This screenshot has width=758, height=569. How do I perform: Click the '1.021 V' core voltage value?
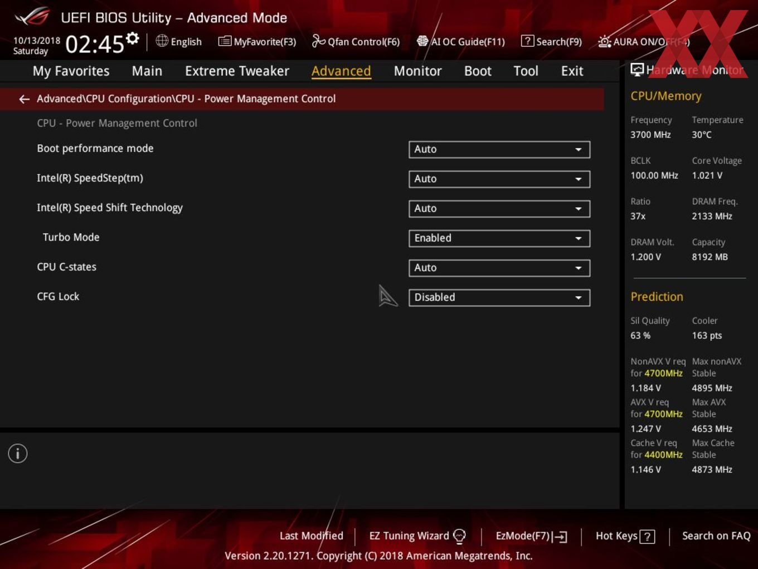(707, 175)
